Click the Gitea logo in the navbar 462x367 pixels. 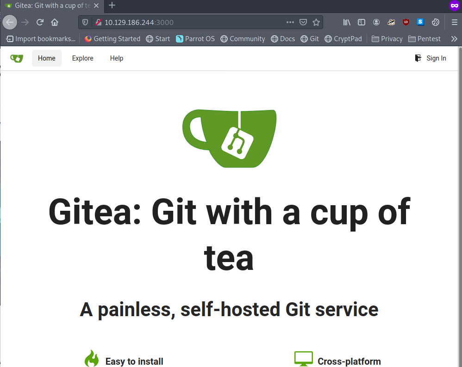point(17,58)
